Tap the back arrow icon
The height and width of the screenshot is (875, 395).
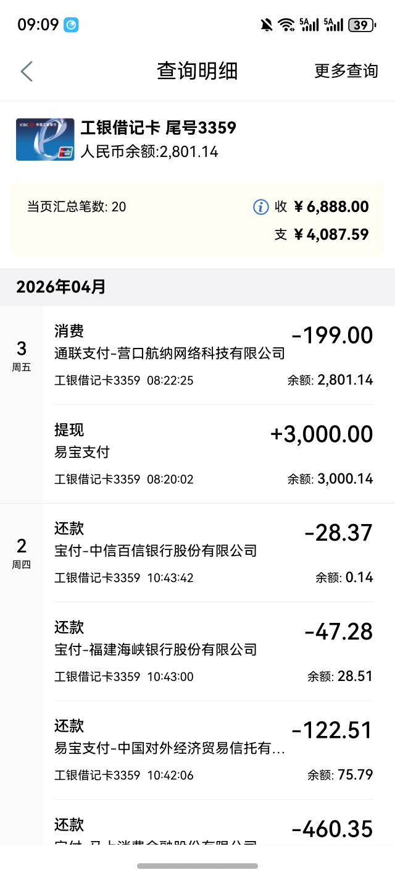tap(27, 72)
